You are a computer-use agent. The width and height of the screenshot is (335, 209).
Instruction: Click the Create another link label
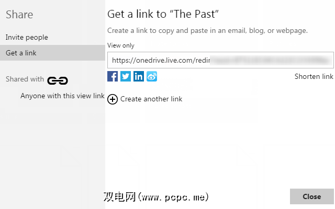click(x=151, y=99)
